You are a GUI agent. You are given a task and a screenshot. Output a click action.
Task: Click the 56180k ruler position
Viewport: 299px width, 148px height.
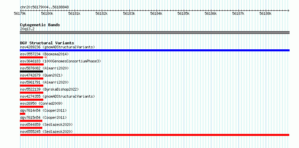(47, 13)
